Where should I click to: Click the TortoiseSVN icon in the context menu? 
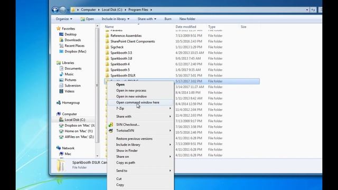111,130
